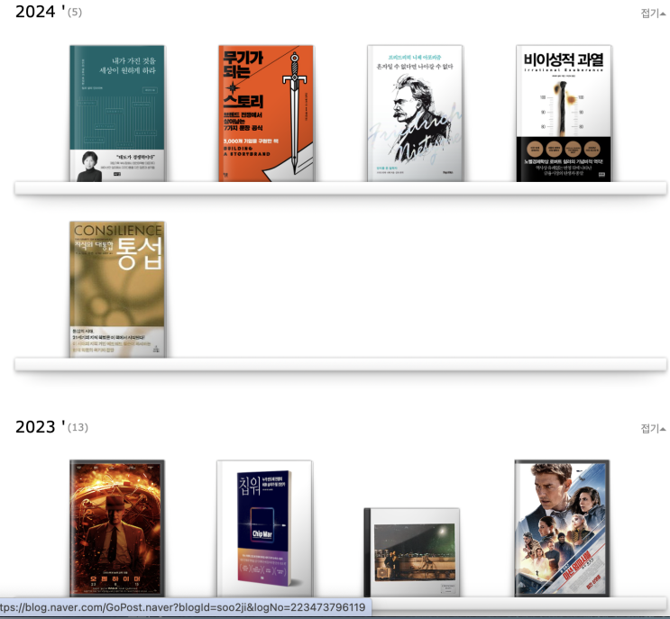The width and height of the screenshot is (670, 619).
Task: Open the album cover with night street photo
Action: (412, 552)
